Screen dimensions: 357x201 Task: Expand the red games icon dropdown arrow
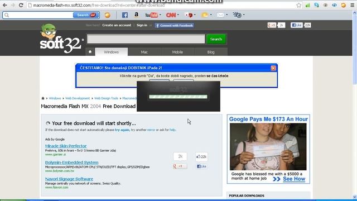click(195, 15)
